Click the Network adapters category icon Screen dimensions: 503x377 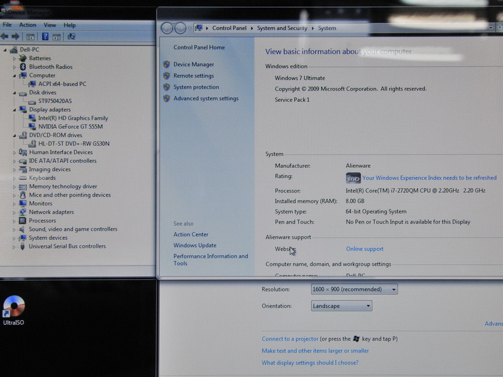coord(23,212)
